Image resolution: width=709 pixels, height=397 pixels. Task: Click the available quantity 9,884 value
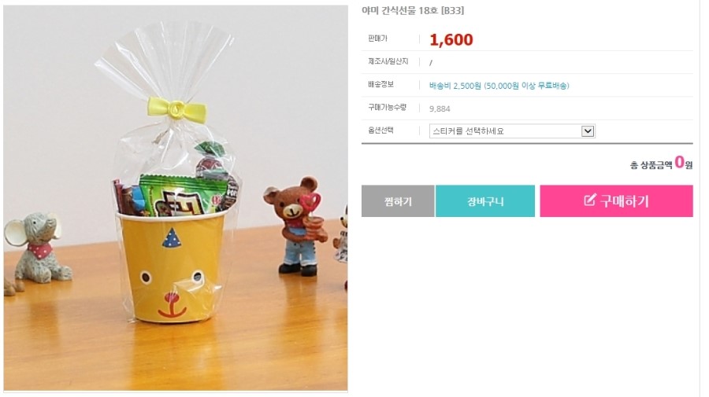pos(440,108)
